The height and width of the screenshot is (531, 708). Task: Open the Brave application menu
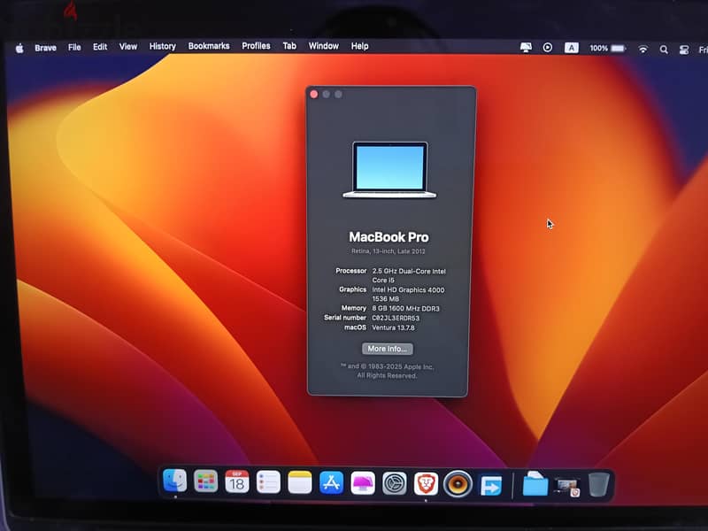point(46,48)
